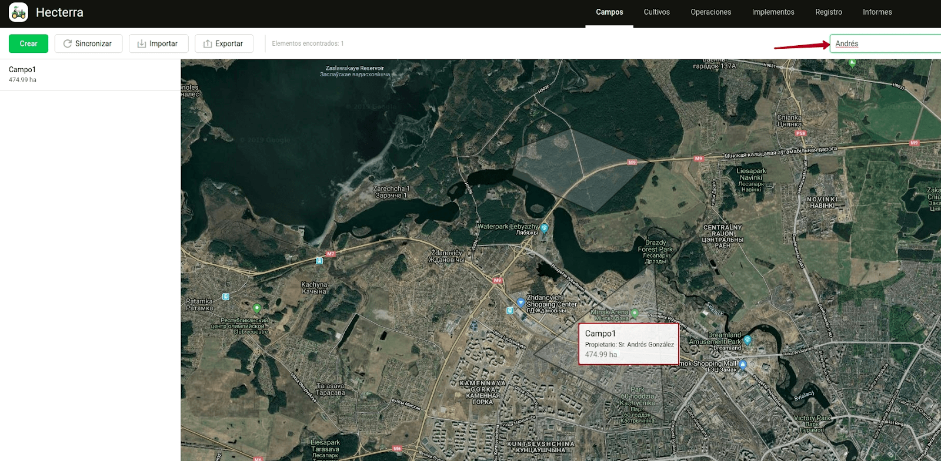Click the Sincronizar refresh button

coord(88,43)
